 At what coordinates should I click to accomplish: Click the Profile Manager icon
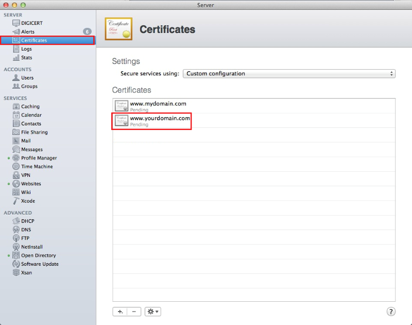(x=16, y=158)
